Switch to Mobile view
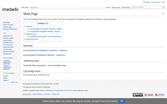 tap(56, 94)
